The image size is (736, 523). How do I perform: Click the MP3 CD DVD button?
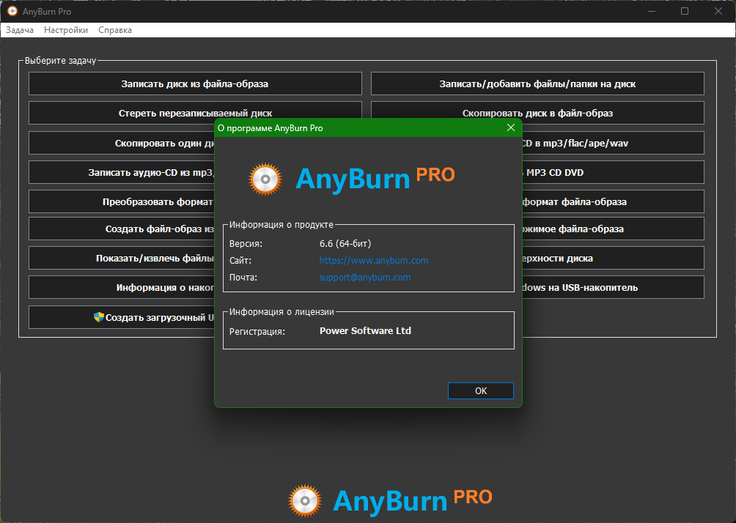(x=613, y=172)
